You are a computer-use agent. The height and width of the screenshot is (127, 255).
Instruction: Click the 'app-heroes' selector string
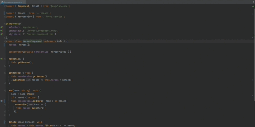click(x=29, y=27)
